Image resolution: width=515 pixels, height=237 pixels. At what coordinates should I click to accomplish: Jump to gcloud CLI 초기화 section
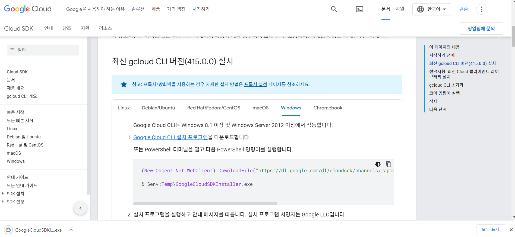[446, 85]
